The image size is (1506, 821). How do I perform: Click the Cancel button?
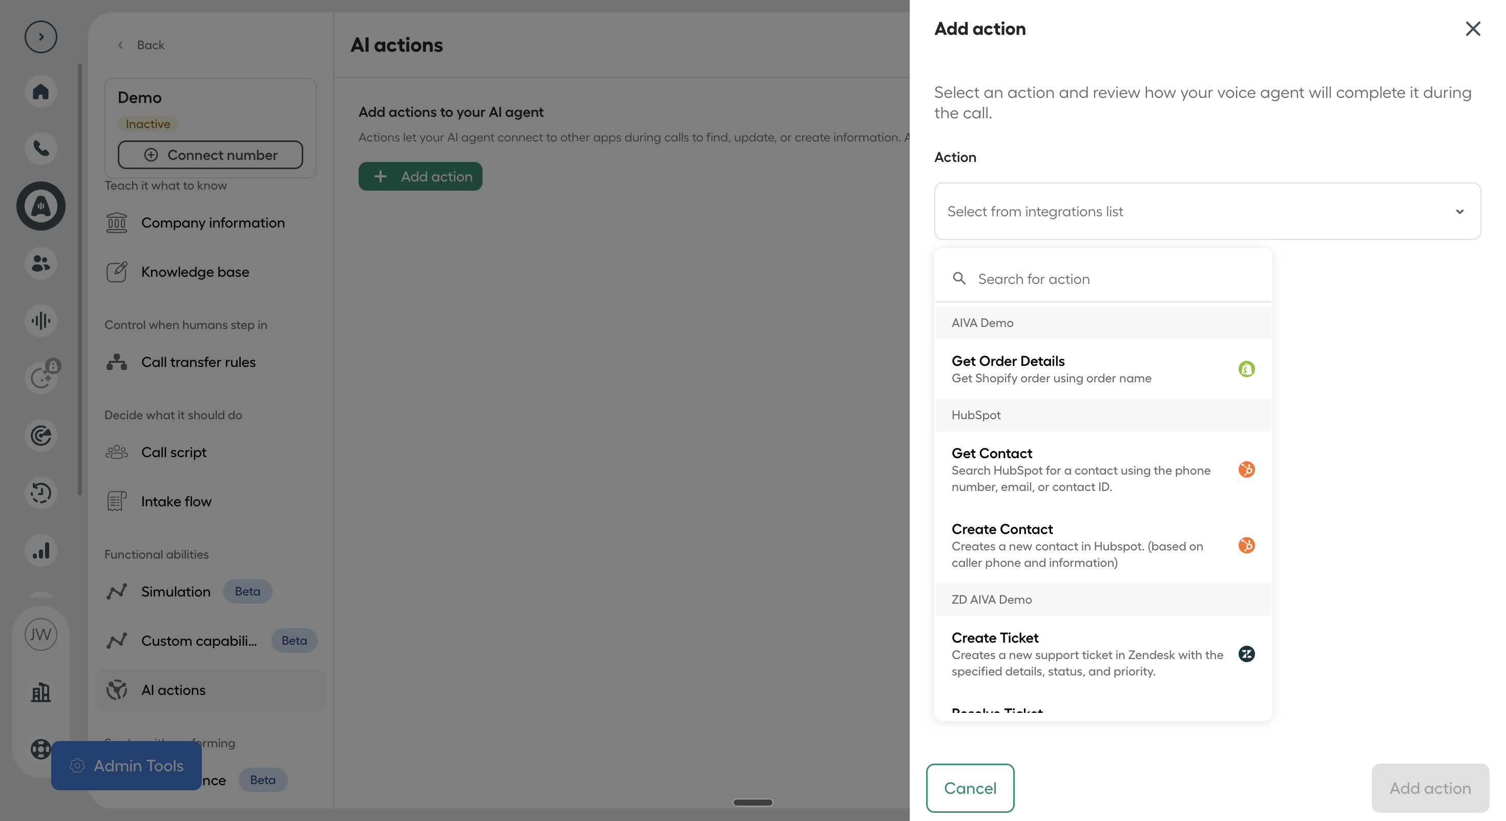tap(970, 788)
